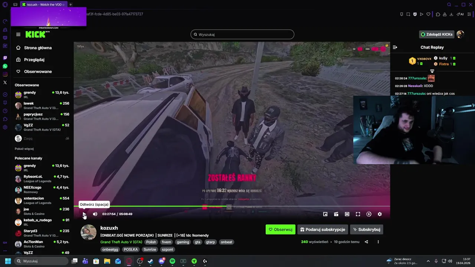This screenshot has height=267, width=475.
Task: Open recommended channel NEEXcsgo
Action: point(42,189)
